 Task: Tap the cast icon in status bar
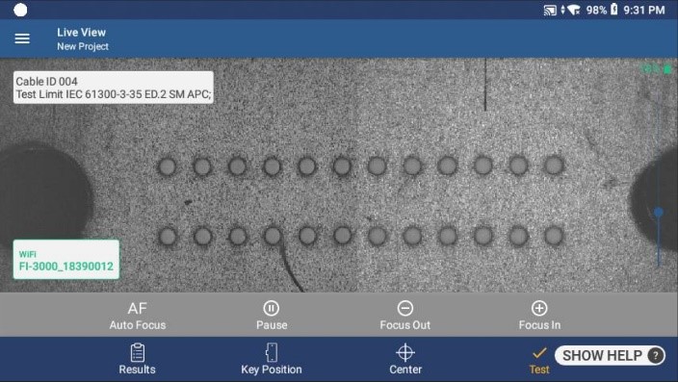550,11
